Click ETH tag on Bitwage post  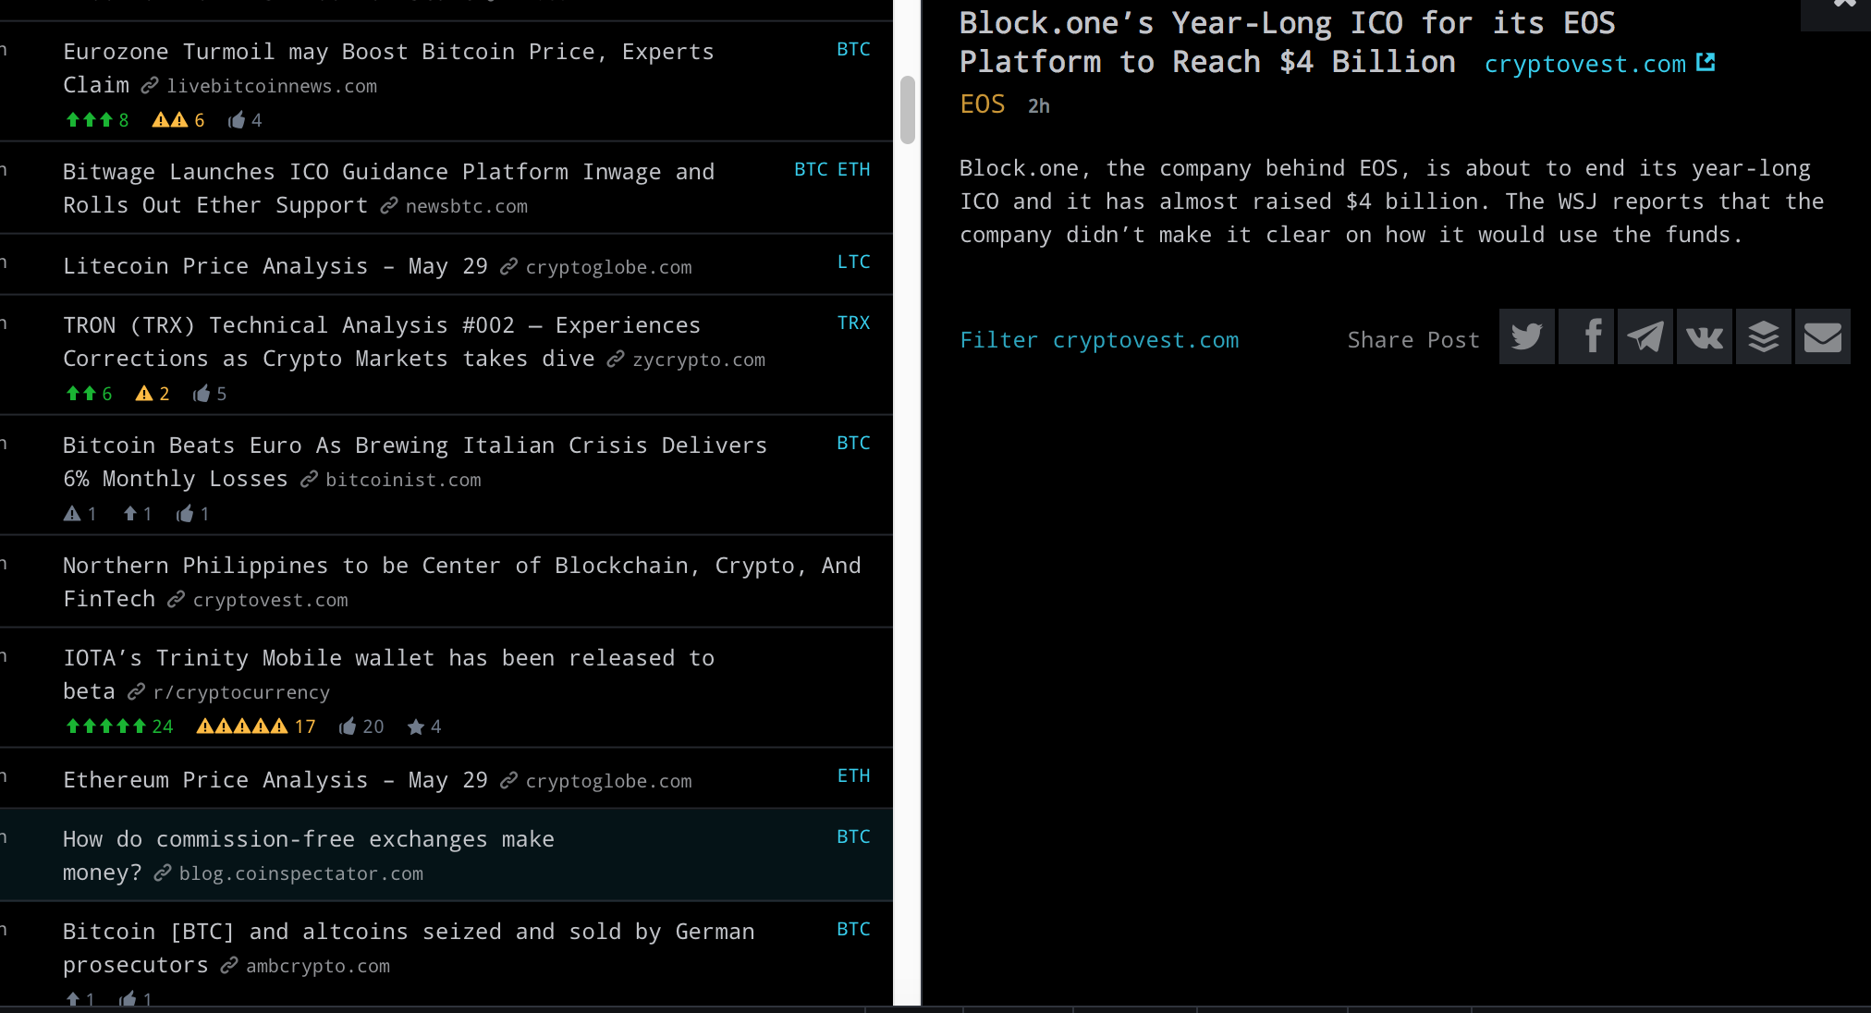coord(853,170)
